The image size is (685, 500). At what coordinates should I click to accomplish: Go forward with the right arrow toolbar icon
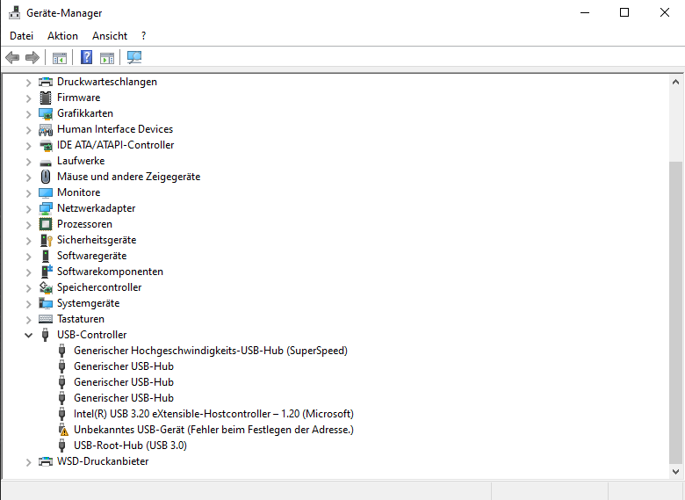(32, 57)
